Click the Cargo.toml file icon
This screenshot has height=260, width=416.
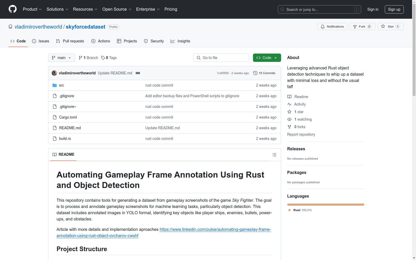(x=55, y=117)
